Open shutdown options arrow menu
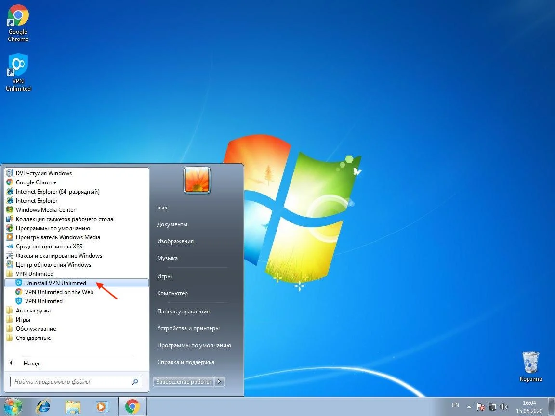Image resolution: width=555 pixels, height=416 pixels. (220, 382)
